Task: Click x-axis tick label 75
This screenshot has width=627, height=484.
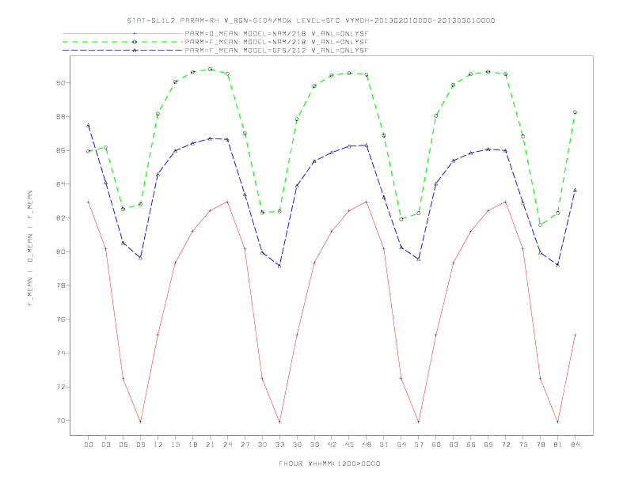Action: pyautogui.click(x=523, y=444)
